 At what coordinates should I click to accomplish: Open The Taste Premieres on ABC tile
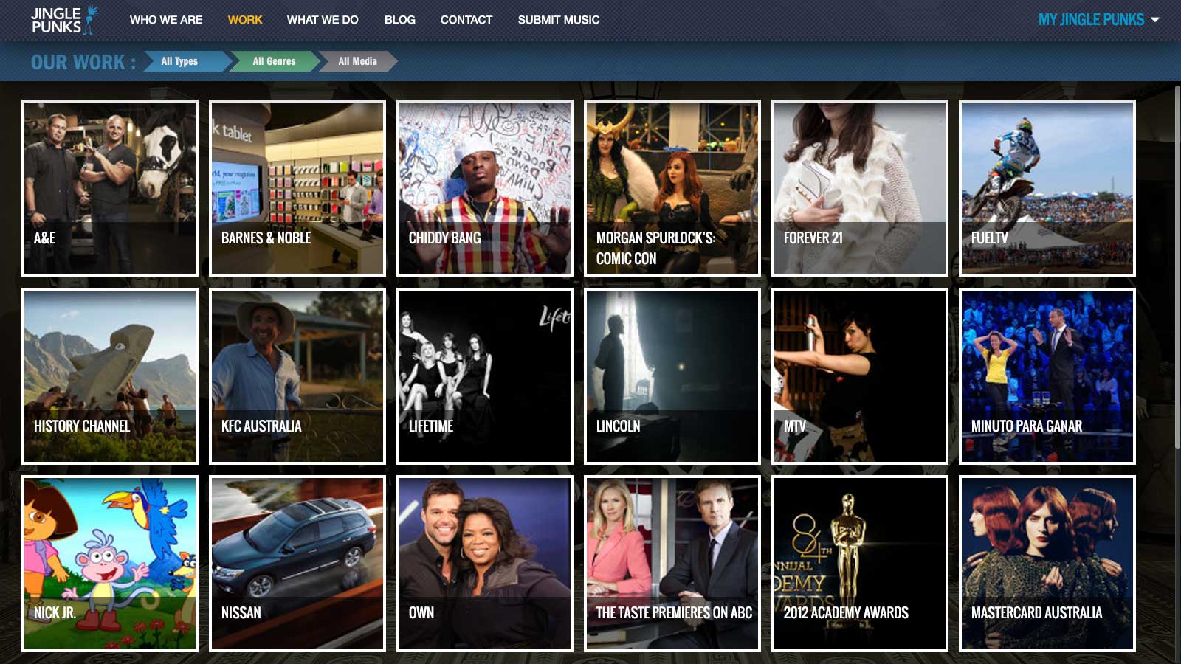click(x=672, y=564)
